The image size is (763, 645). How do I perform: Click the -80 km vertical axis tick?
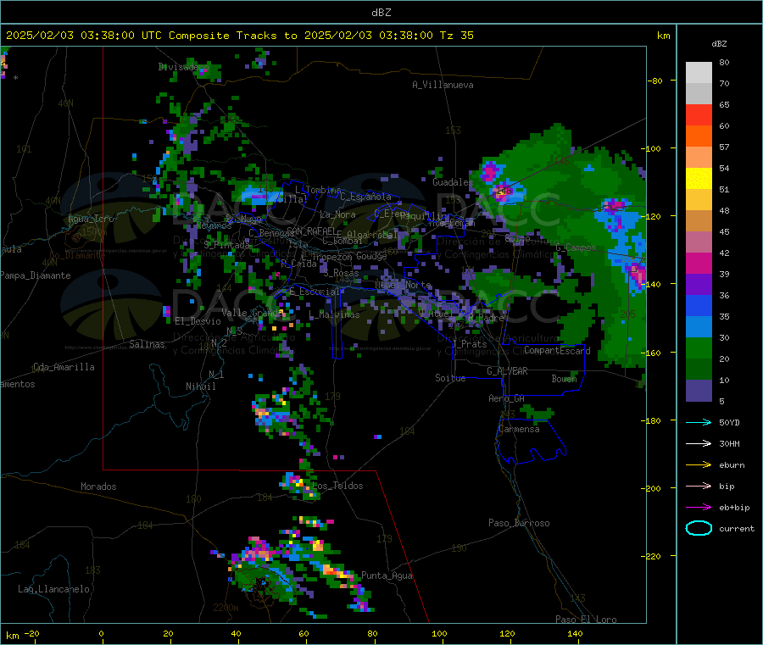pyautogui.click(x=655, y=81)
